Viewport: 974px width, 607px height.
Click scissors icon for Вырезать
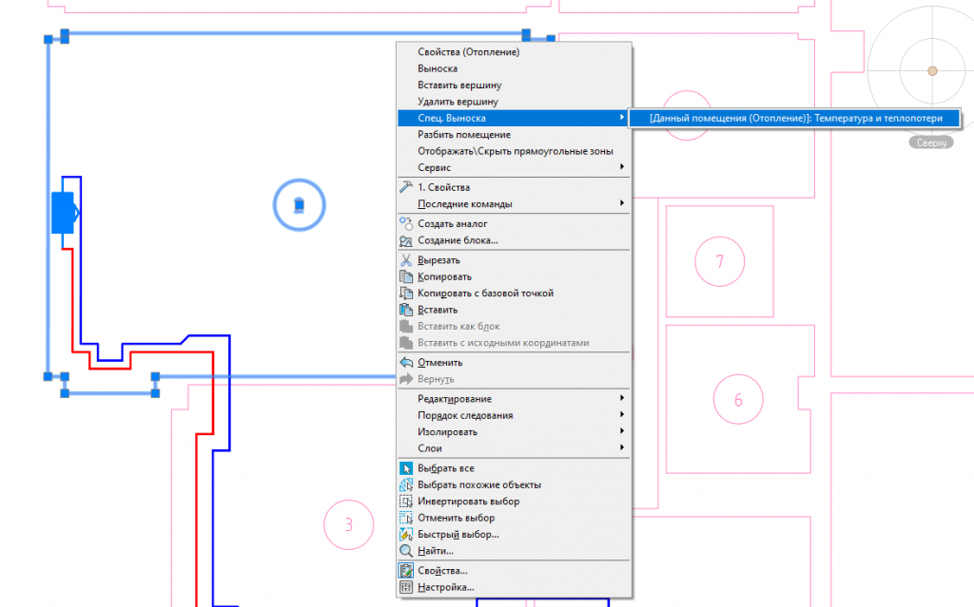pyautogui.click(x=405, y=260)
